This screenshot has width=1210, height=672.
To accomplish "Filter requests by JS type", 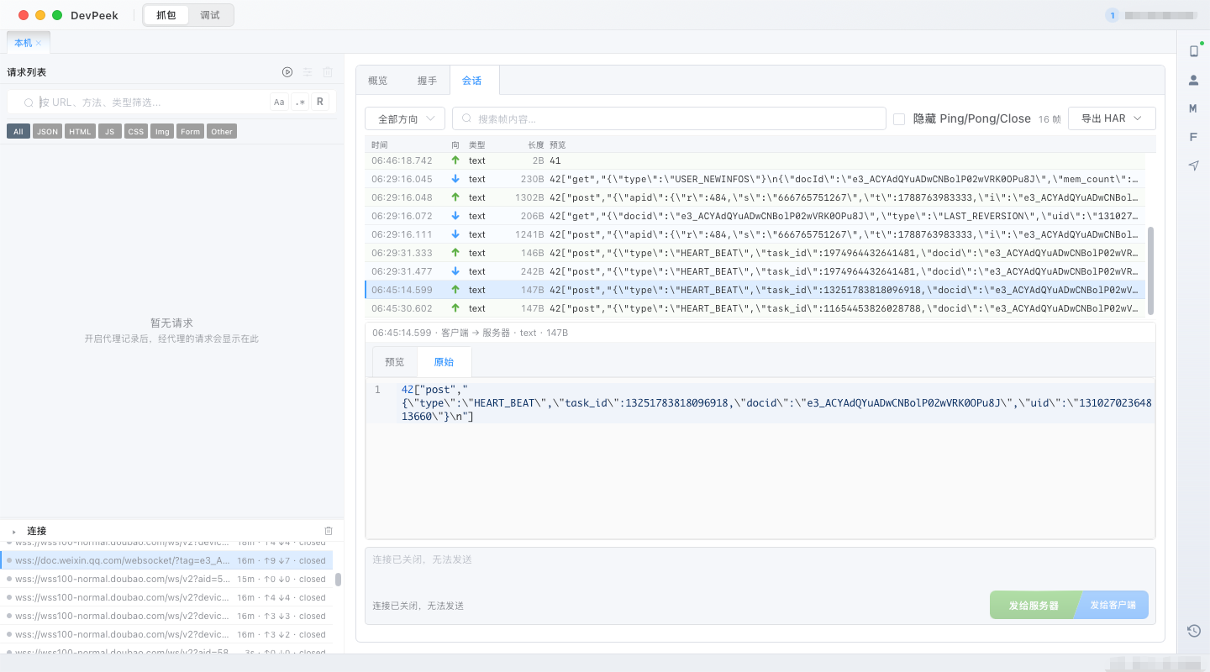I will [x=109, y=131].
